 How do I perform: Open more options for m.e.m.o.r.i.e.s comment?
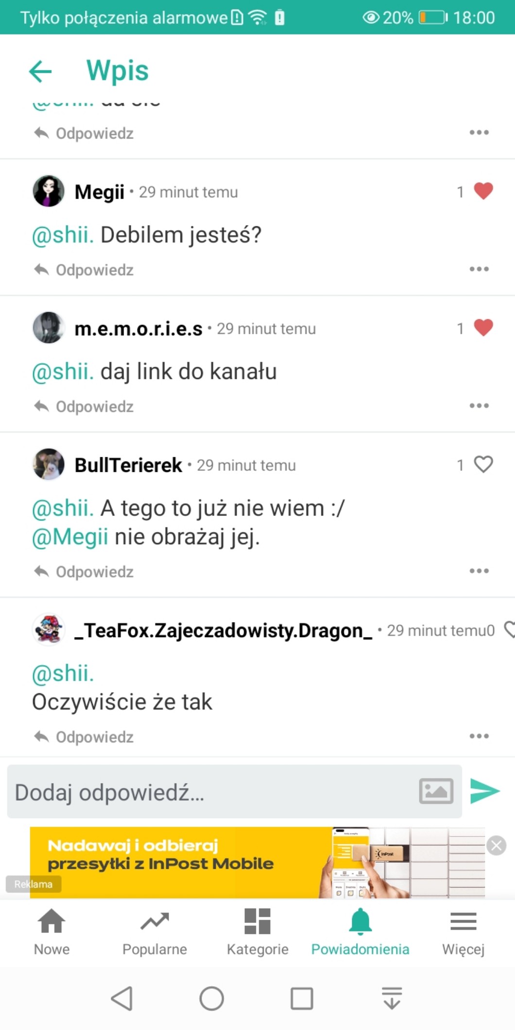click(x=479, y=405)
